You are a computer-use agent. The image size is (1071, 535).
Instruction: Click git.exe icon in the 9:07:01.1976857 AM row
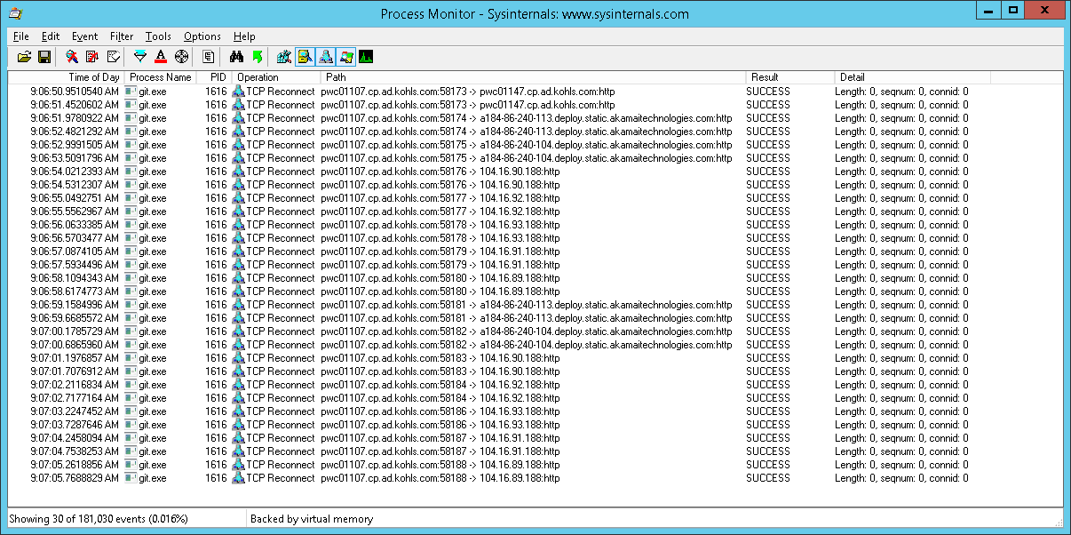pyautogui.click(x=131, y=358)
